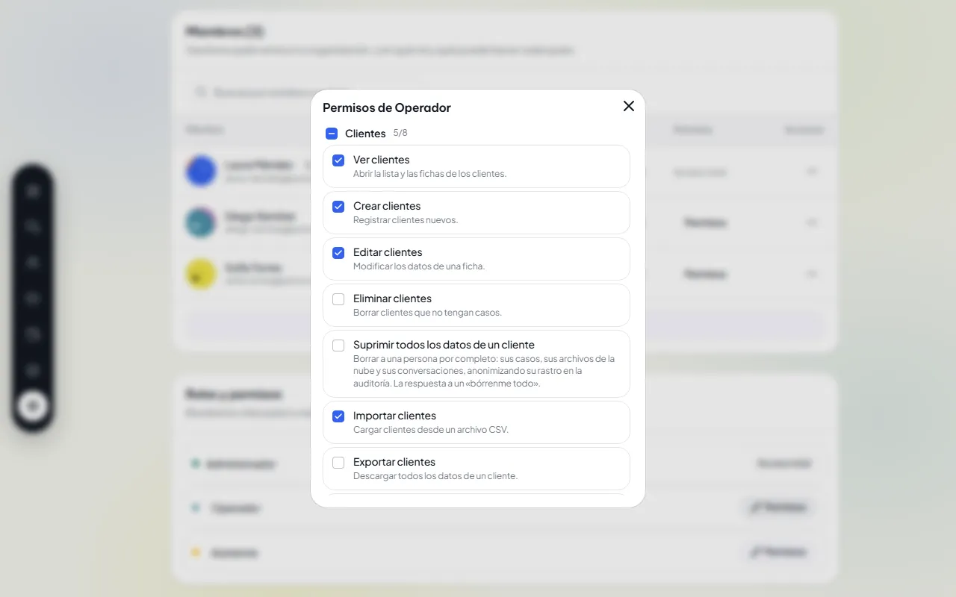This screenshot has height=597, width=956.
Task: Uncheck the Editar clientes permission
Action: click(338, 253)
